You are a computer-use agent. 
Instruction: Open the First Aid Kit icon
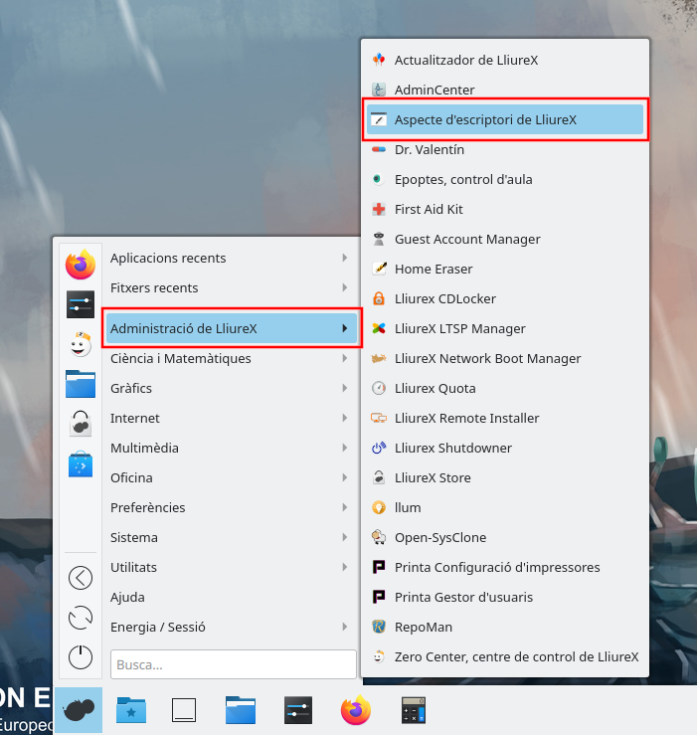tap(378, 210)
